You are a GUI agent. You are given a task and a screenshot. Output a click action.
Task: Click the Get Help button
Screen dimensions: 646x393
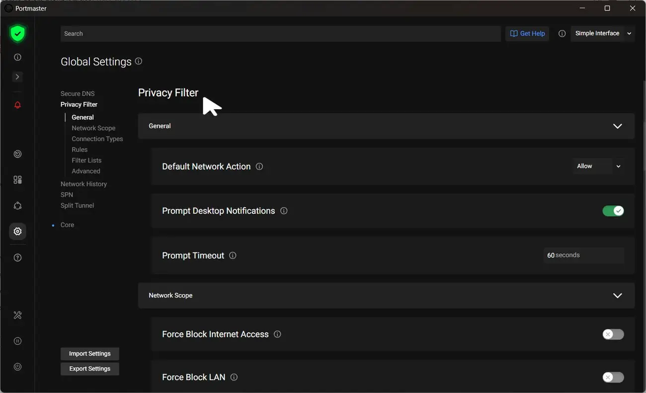[x=527, y=33]
